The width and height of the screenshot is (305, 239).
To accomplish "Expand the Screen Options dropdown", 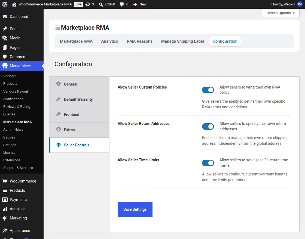I will coord(280,13).
